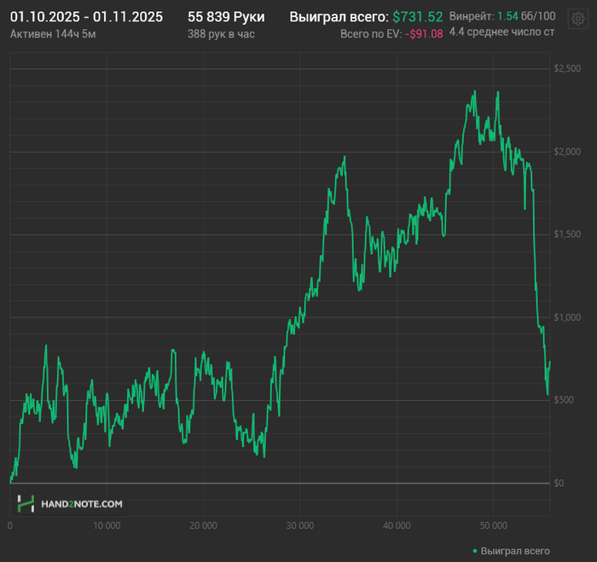Click the $500 y-axis label
597x562 pixels.
(564, 400)
